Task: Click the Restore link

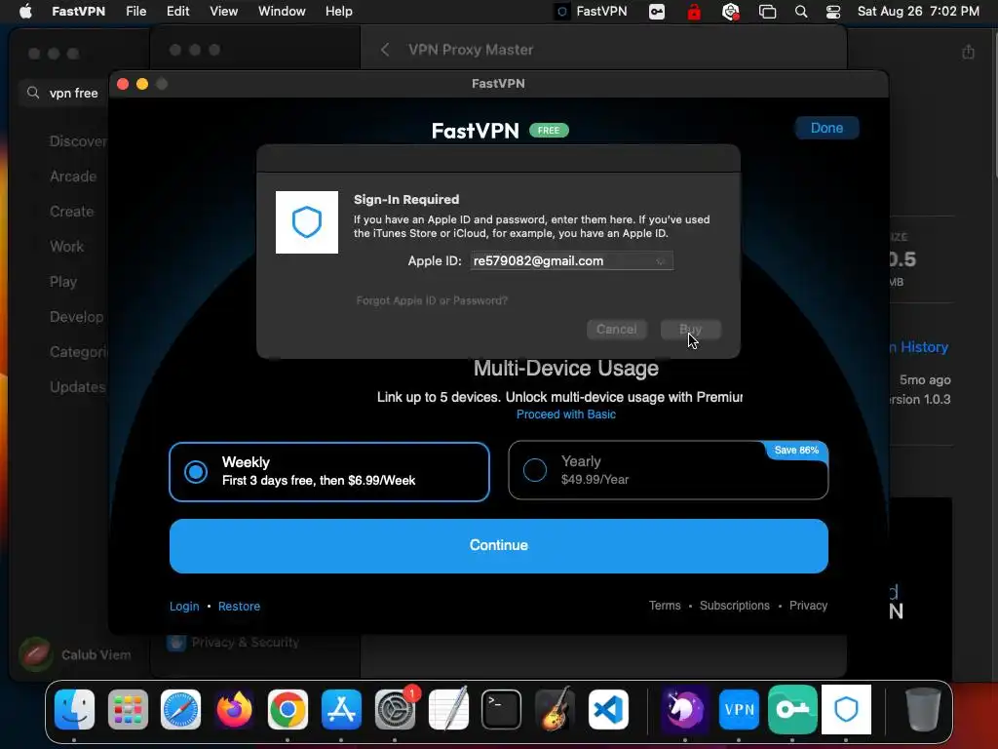Action: (x=239, y=607)
